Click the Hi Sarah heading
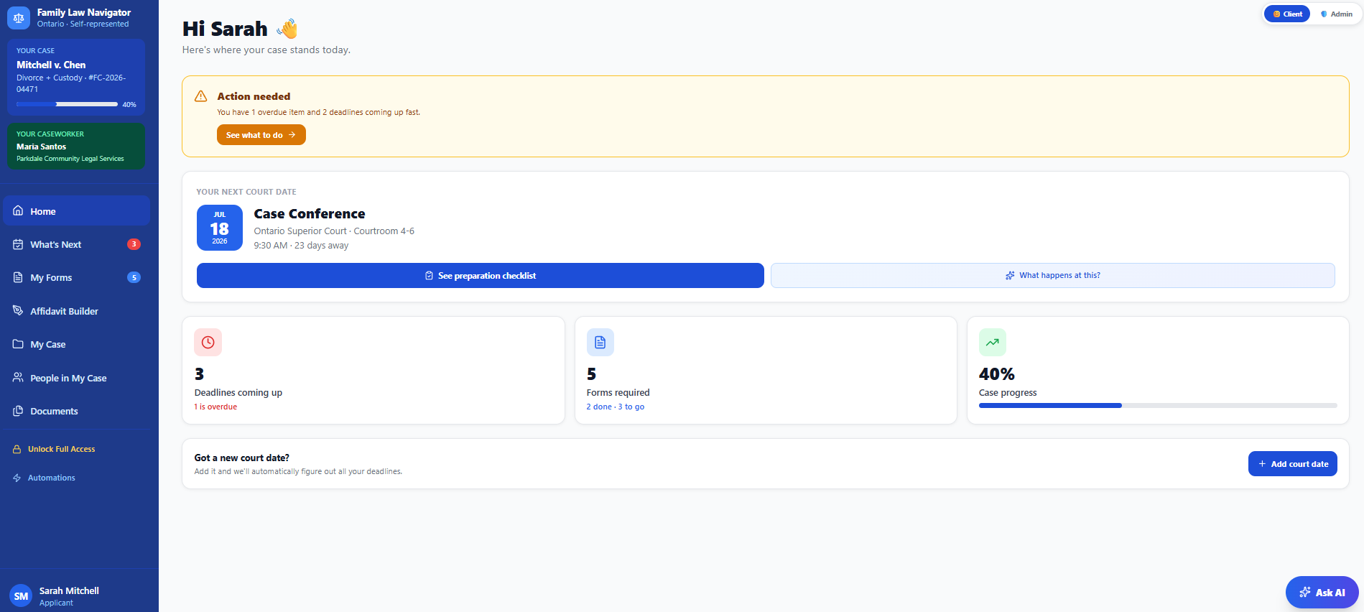Viewport: 1364px width, 612px height. (225, 29)
